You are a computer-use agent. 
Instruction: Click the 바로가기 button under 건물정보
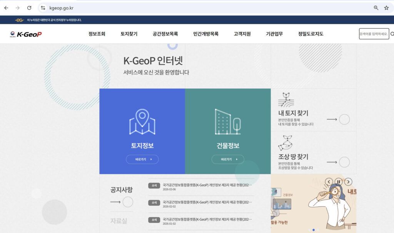tap(228, 160)
